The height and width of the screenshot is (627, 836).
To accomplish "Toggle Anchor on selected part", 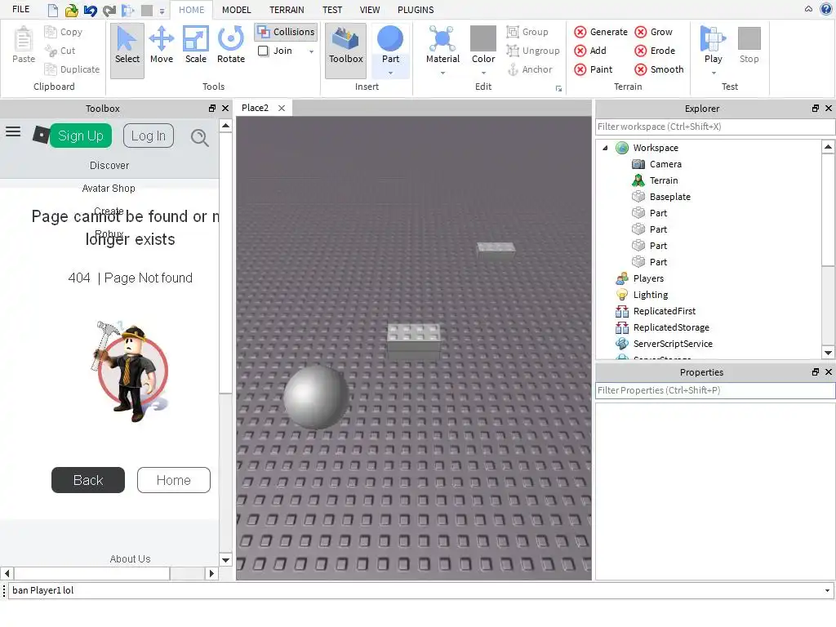I will pos(529,69).
